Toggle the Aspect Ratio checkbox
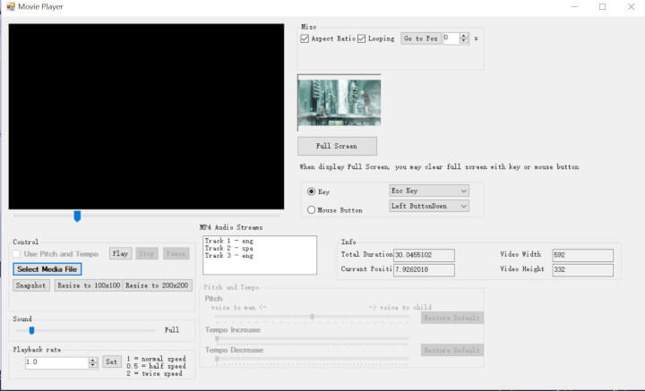The image size is (645, 391). 305,38
